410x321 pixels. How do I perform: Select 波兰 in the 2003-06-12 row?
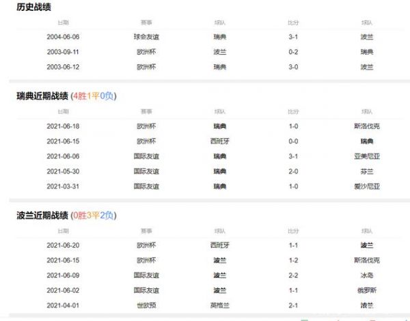pyautogui.click(x=367, y=67)
